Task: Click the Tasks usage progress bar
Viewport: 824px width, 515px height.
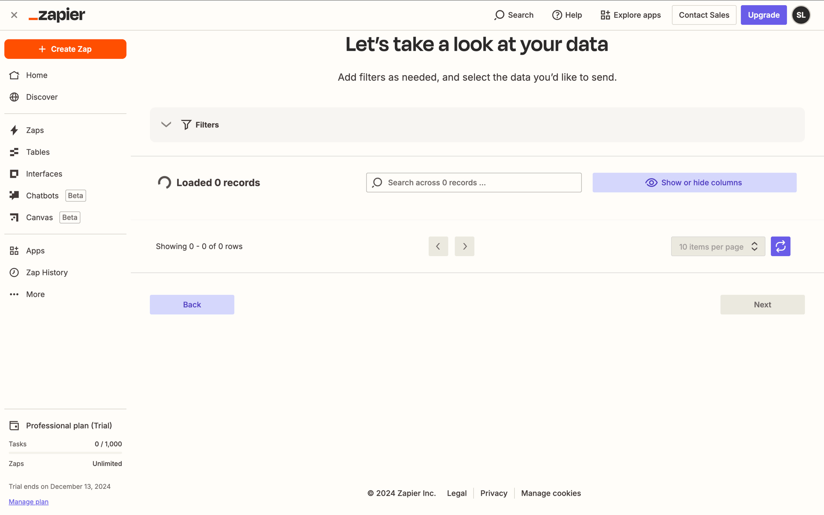Action: [x=65, y=453]
